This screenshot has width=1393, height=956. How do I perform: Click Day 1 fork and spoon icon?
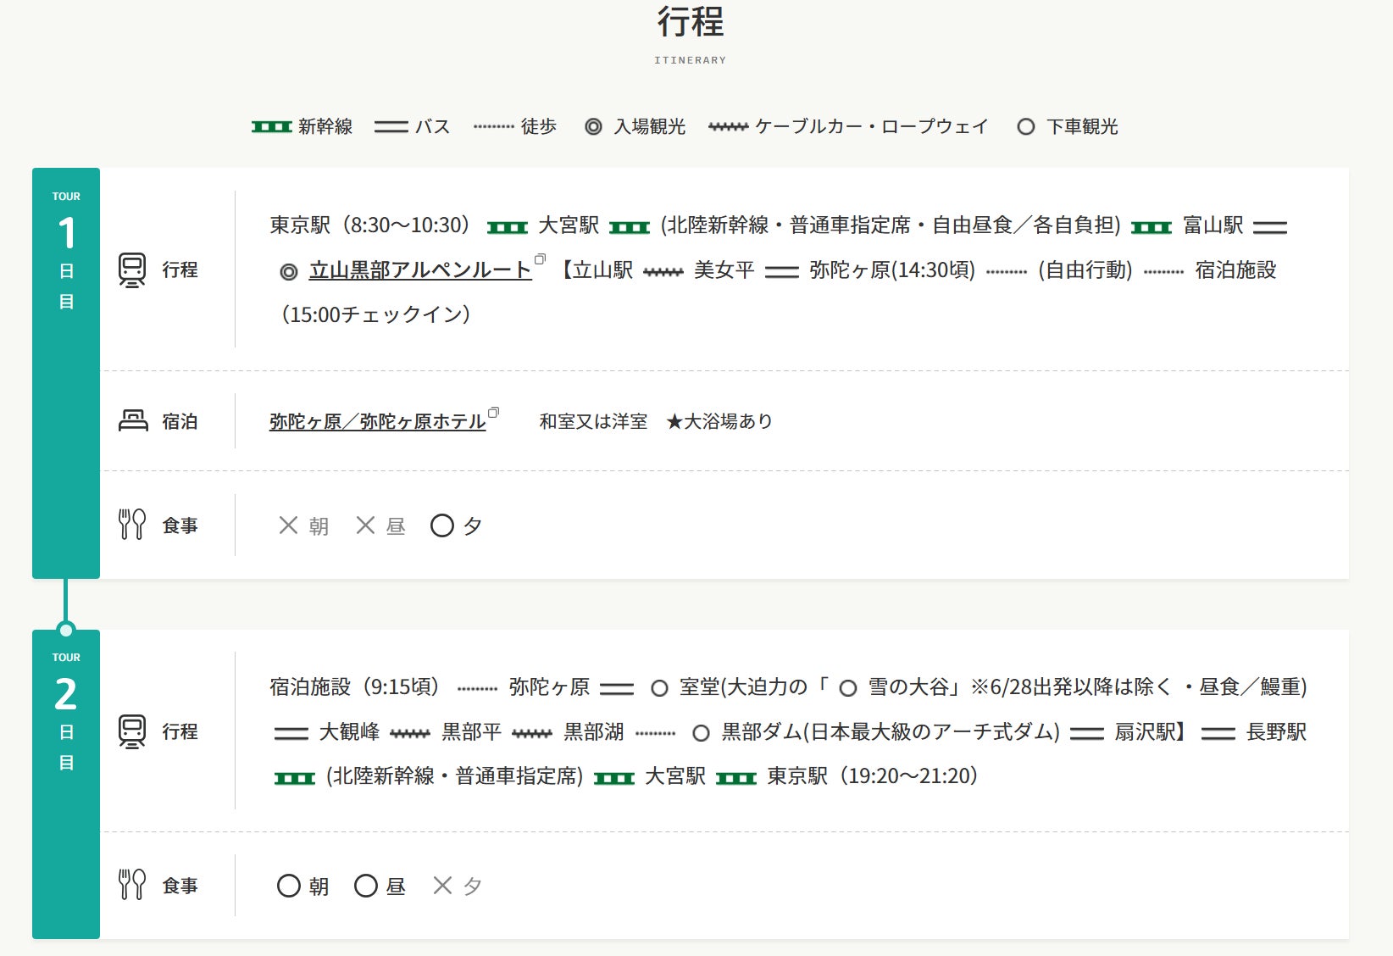pyautogui.click(x=132, y=525)
